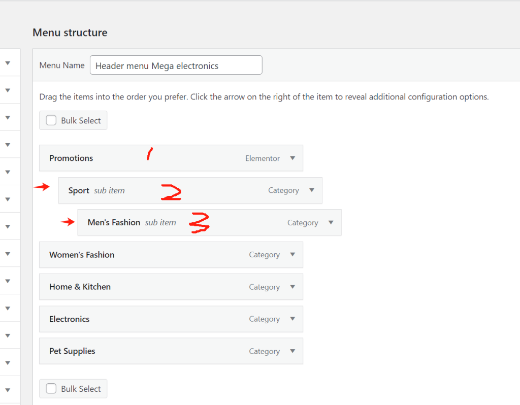Click the Men's Fashion sub item
The height and width of the screenshot is (405, 520).
coord(114,222)
